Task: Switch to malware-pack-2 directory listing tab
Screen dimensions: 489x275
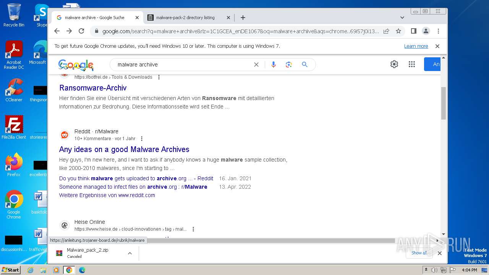Action: click(185, 18)
